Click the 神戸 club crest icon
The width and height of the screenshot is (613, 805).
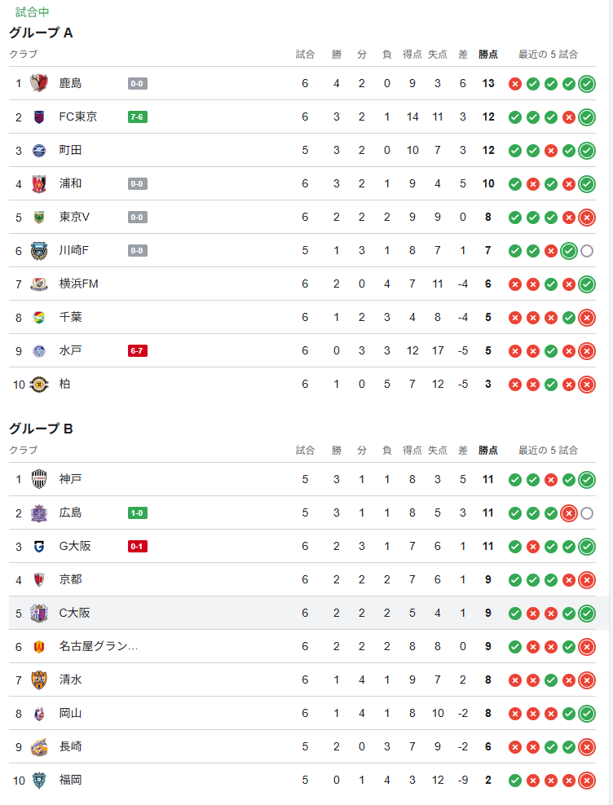click(x=39, y=479)
